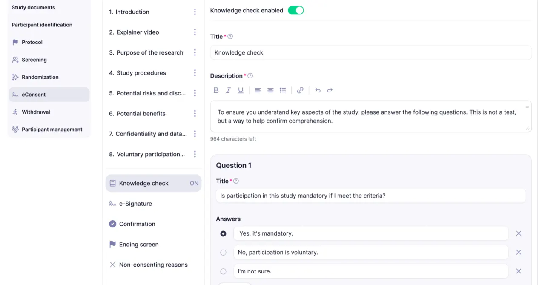Click the Confirmation checkmark icon
545x285 pixels.
[112, 224]
